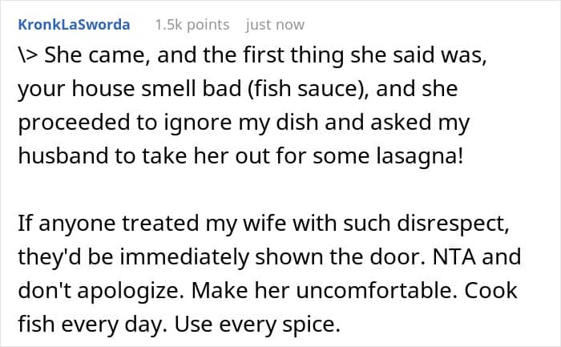Click the word 'NTA' in the reply
The image size is (561, 347).
[x=454, y=256]
